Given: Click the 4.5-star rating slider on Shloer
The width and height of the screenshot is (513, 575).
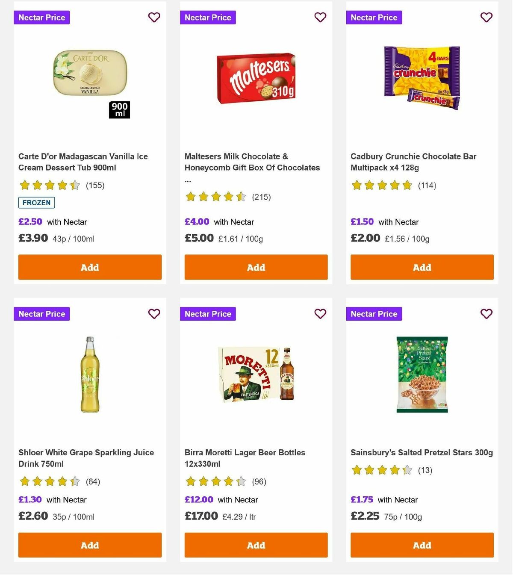Looking at the screenshot, I should point(49,481).
